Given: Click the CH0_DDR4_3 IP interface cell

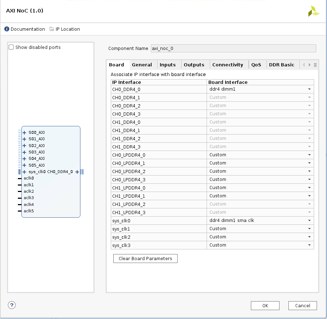Looking at the screenshot, I should (x=159, y=114).
